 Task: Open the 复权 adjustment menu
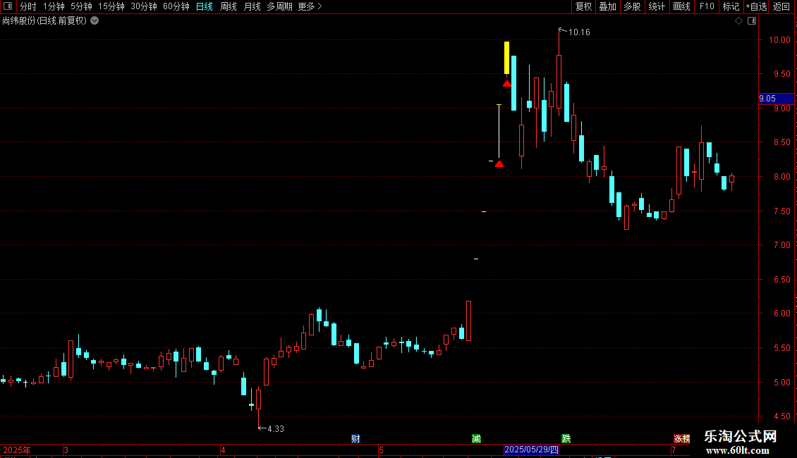tap(583, 6)
